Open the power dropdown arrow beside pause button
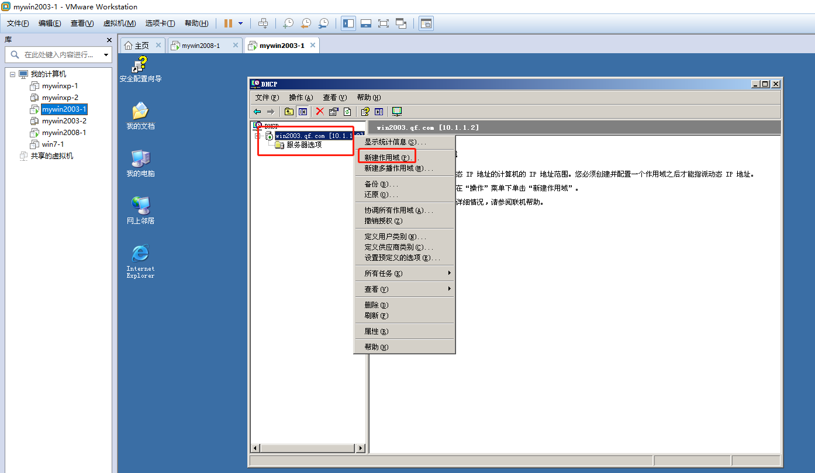 [240, 23]
